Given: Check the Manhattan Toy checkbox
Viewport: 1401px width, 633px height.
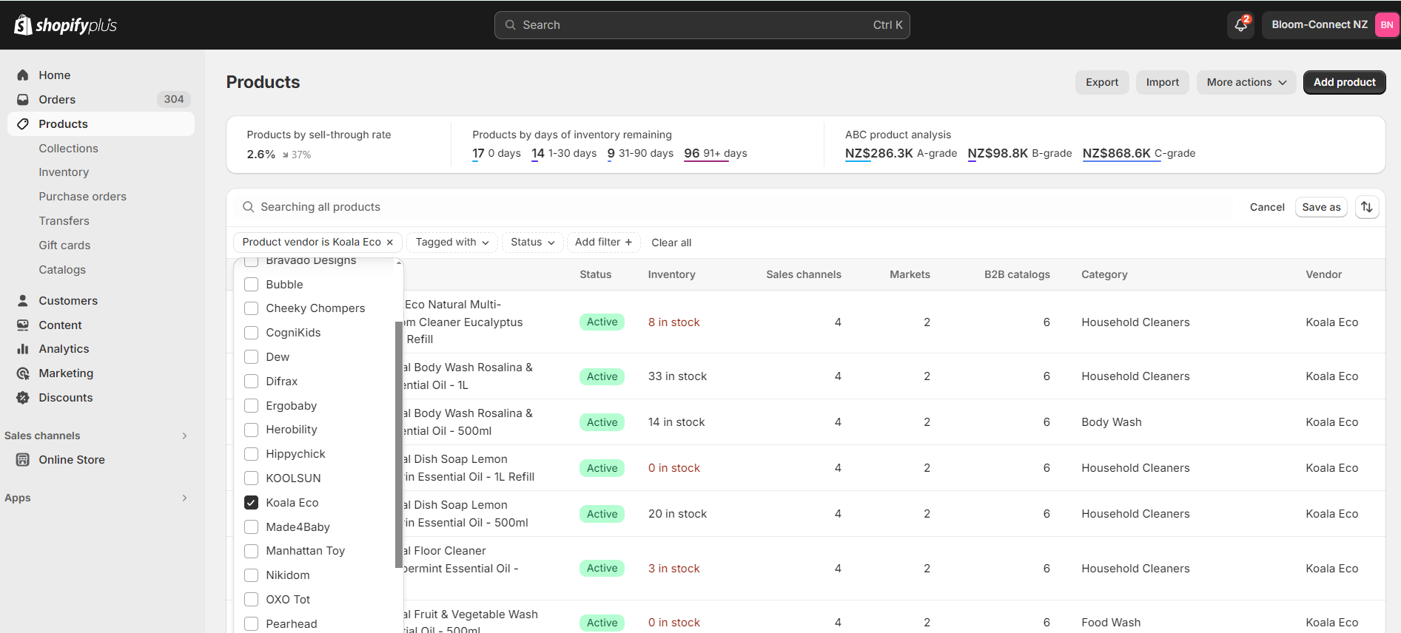Looking at the screenshot, I should coord(252,551).
